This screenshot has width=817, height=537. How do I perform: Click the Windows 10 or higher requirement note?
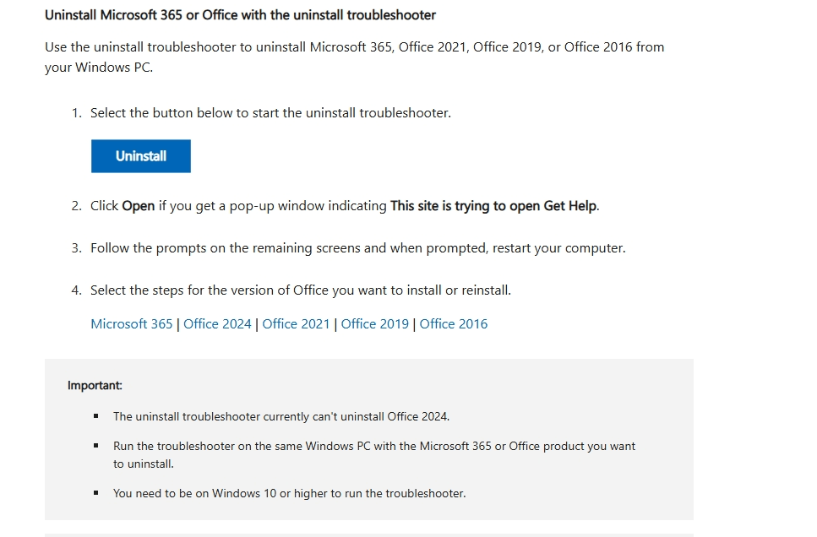(x=289, y=493)
